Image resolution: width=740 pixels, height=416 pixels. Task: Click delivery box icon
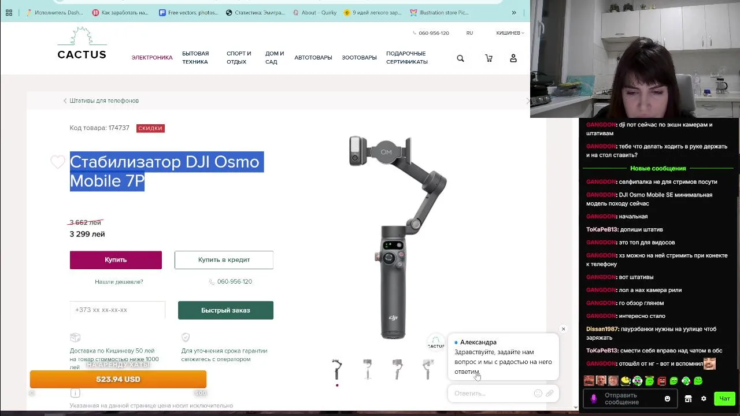(x=75, y=337)
